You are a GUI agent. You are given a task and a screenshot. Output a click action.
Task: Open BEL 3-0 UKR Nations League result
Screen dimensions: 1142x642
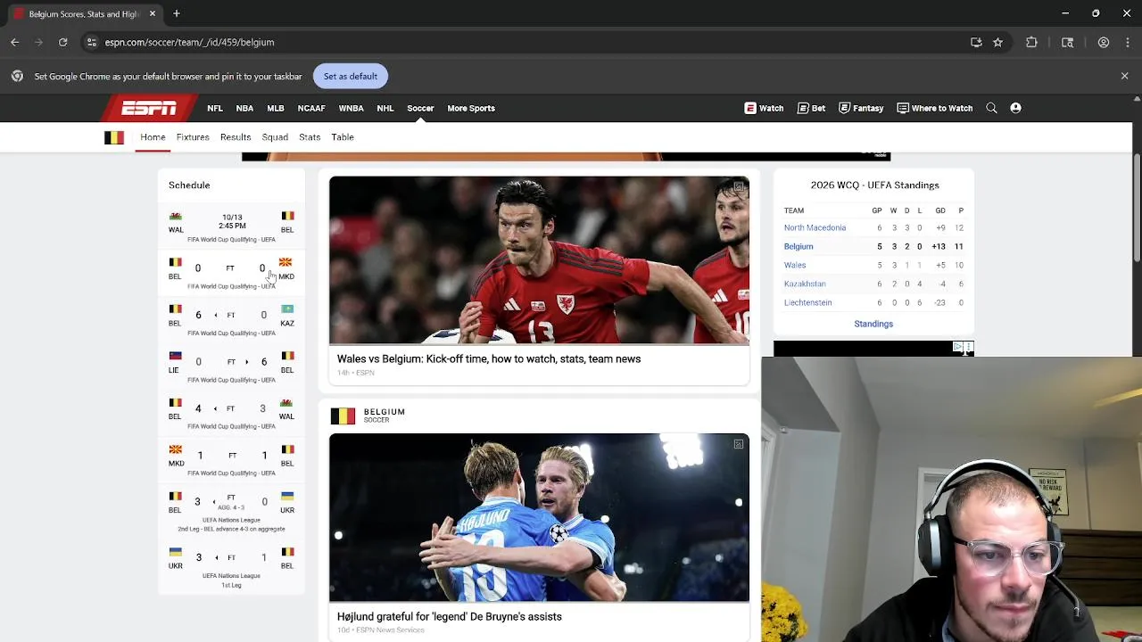[231, 511]
